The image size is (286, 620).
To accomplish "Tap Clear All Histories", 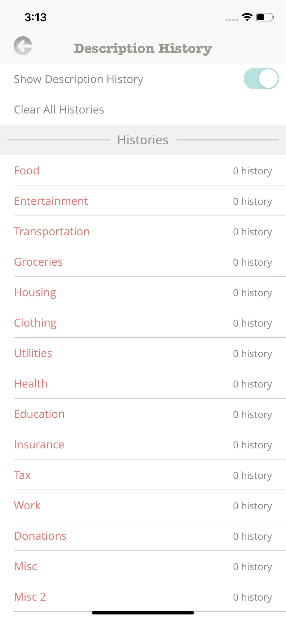I will point(143,109).
